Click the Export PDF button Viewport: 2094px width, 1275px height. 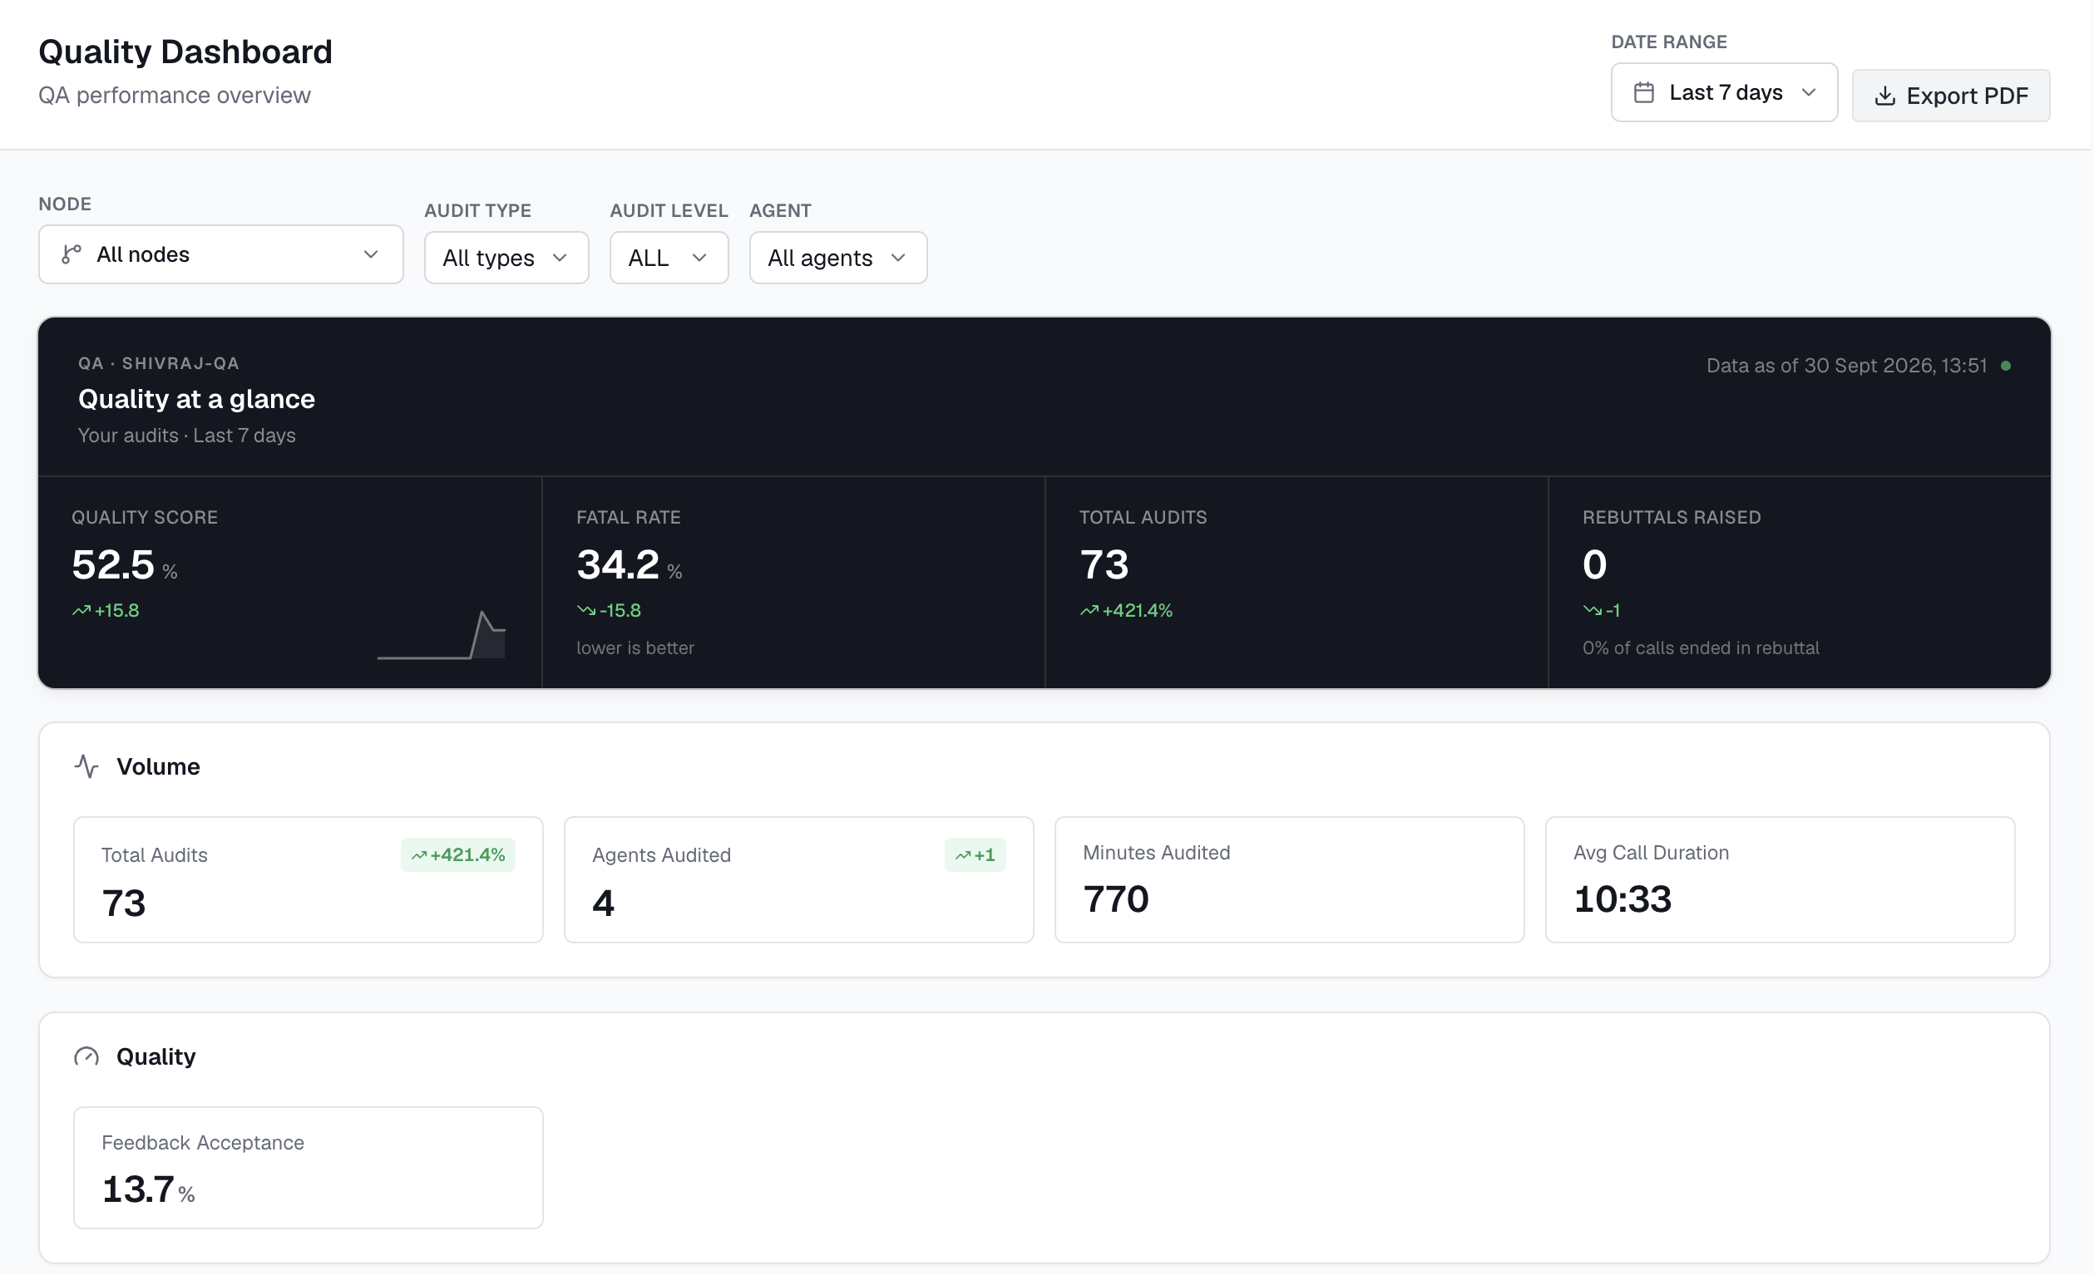(1950, 95)
